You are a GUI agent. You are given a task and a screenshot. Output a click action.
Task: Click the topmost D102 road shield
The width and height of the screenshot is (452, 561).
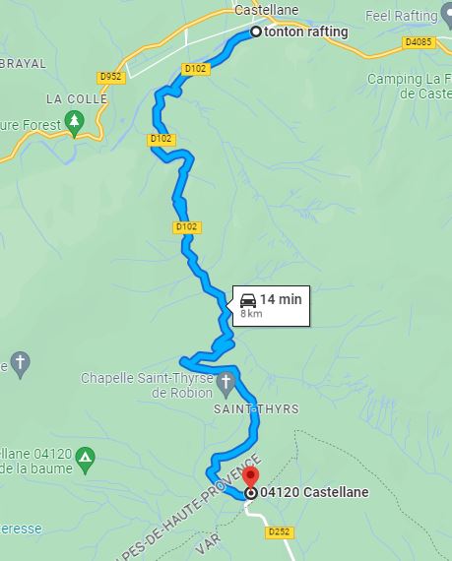click(195, 69)
